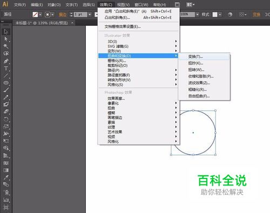This screenshot has width=270, height=213.
Task: Select the Eyedropper tool
Action: [x=6, y=177]
